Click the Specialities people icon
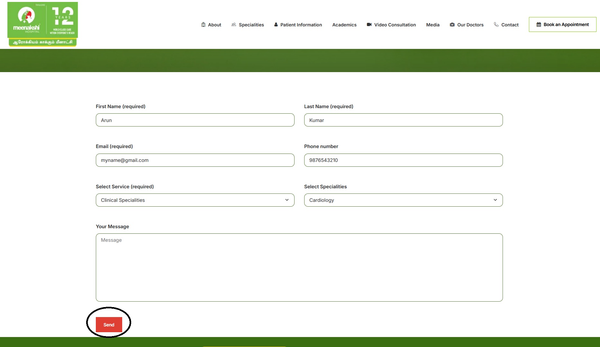 [234, 25]
